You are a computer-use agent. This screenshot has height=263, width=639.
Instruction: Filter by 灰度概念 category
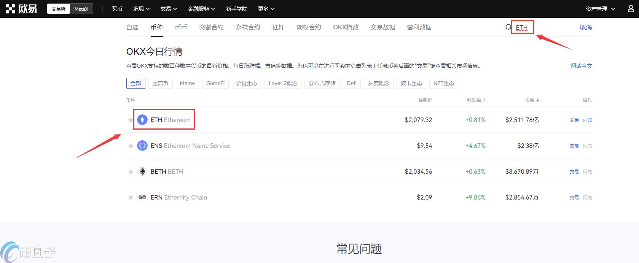(379, 83)
